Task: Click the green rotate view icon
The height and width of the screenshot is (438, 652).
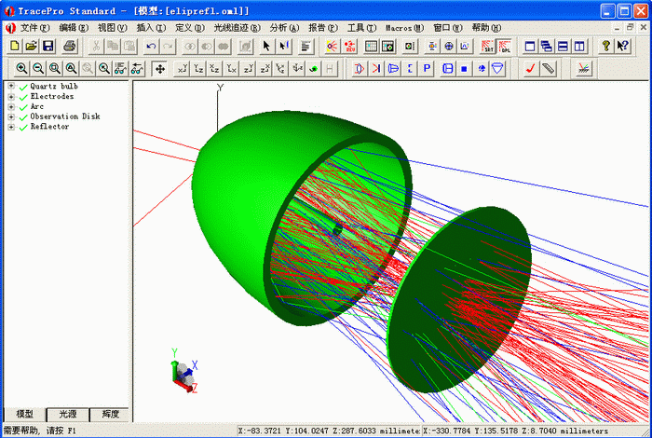Action: (x=313, y=69)
